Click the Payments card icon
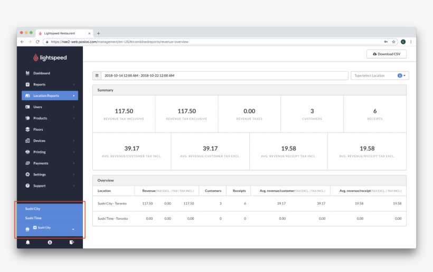The image size is (433, 272). coord(27,163)
